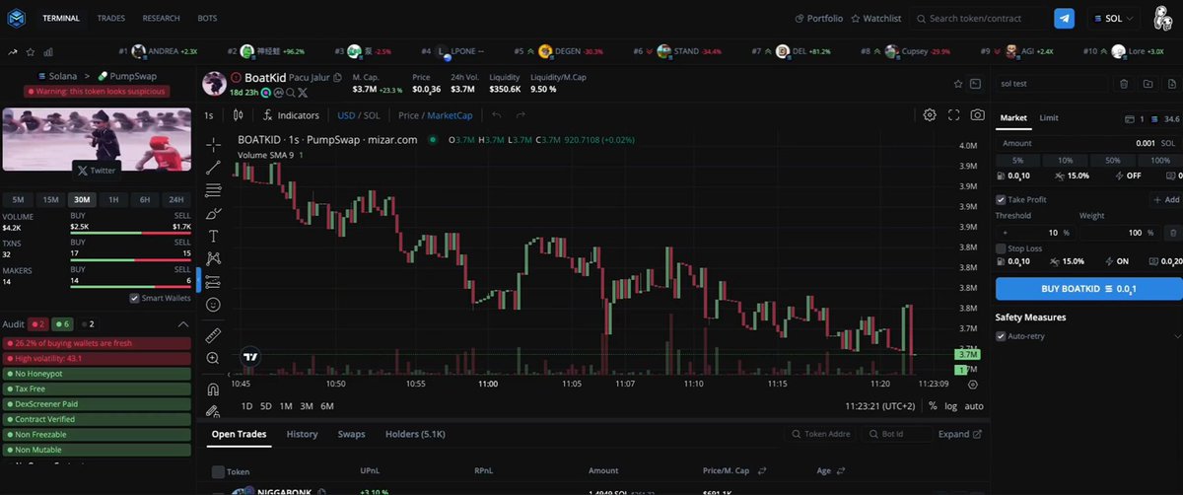
Task: Open the chart patterns tool
Action: pyautogui.click(x=213, y=259)
